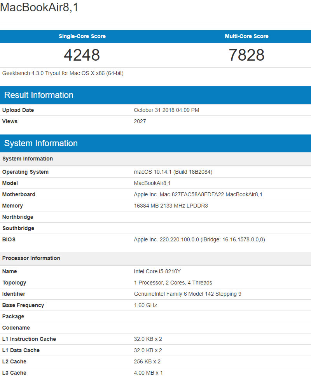Click the single-core score value 4248

[x=82, y=55]
